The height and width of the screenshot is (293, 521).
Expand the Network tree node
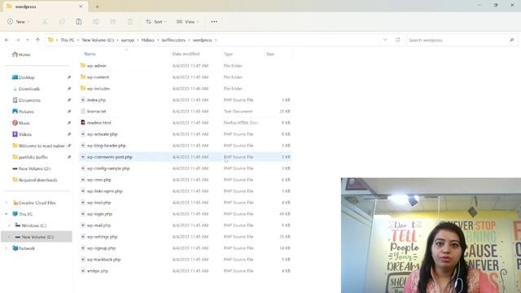tap(6, 248)
